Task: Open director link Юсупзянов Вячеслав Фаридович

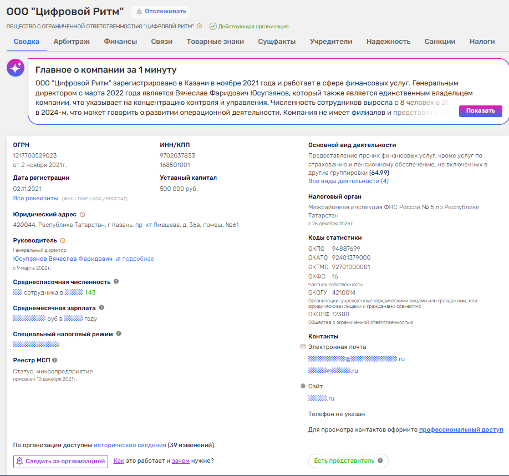Action: coord(63,259)
